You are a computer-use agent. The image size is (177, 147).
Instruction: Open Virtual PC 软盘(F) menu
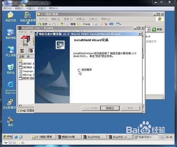click(x=42, y=9)
